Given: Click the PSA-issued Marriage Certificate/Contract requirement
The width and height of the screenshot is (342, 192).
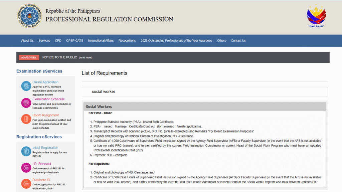Looking at the screenshot, I should click(x=147, y=126).
